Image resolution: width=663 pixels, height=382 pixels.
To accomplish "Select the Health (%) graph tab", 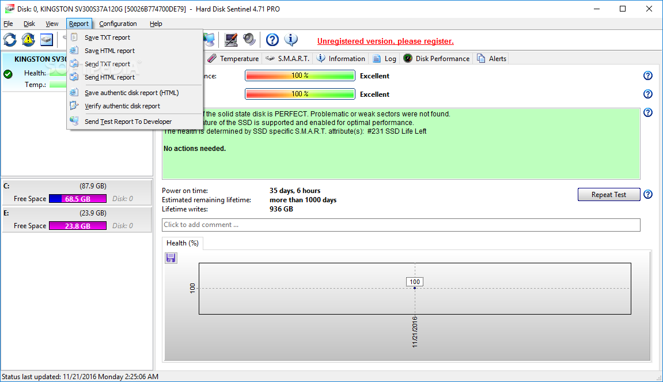I will 182,243.
